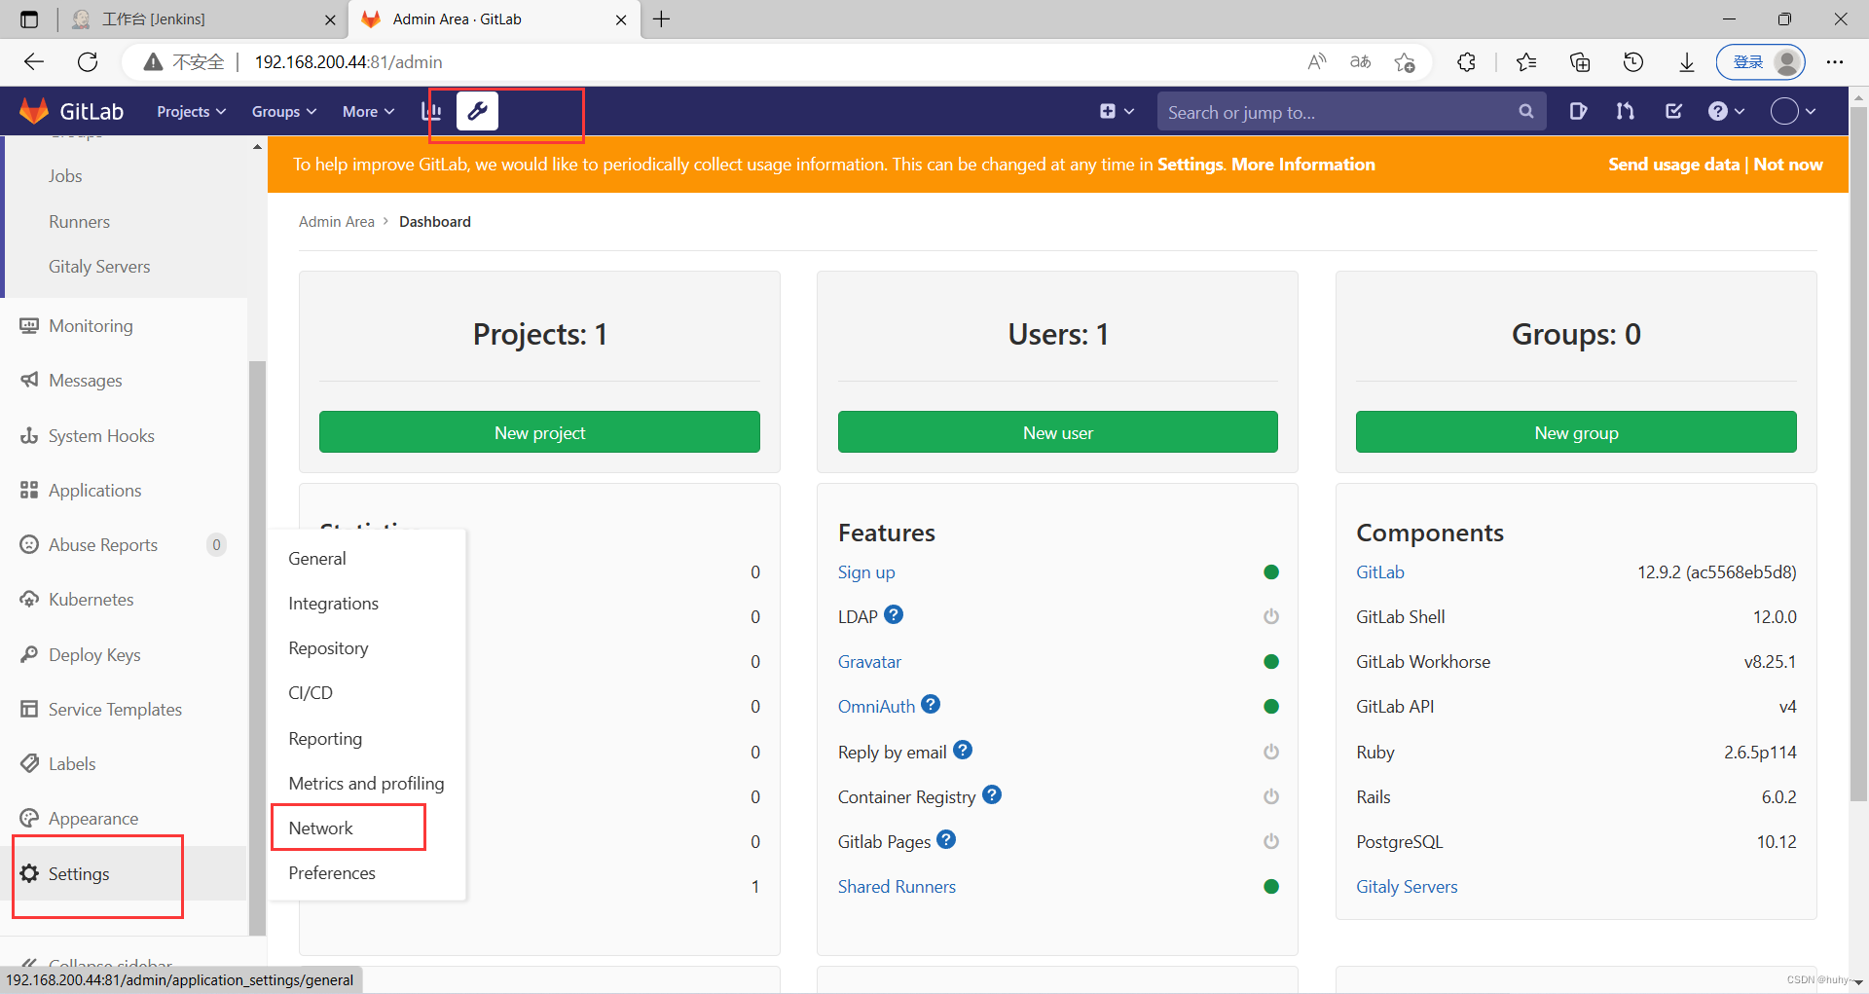Select Metrics and profiling option
Image resolution: width=1869 pixels, height=994 pixels.
(x=366, y=783)
